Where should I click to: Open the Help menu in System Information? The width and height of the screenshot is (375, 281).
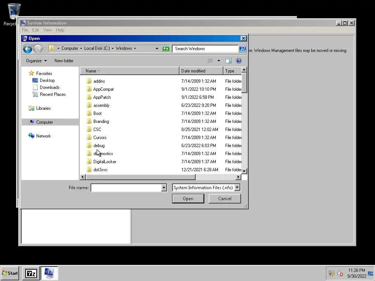(x=60, y=30)
